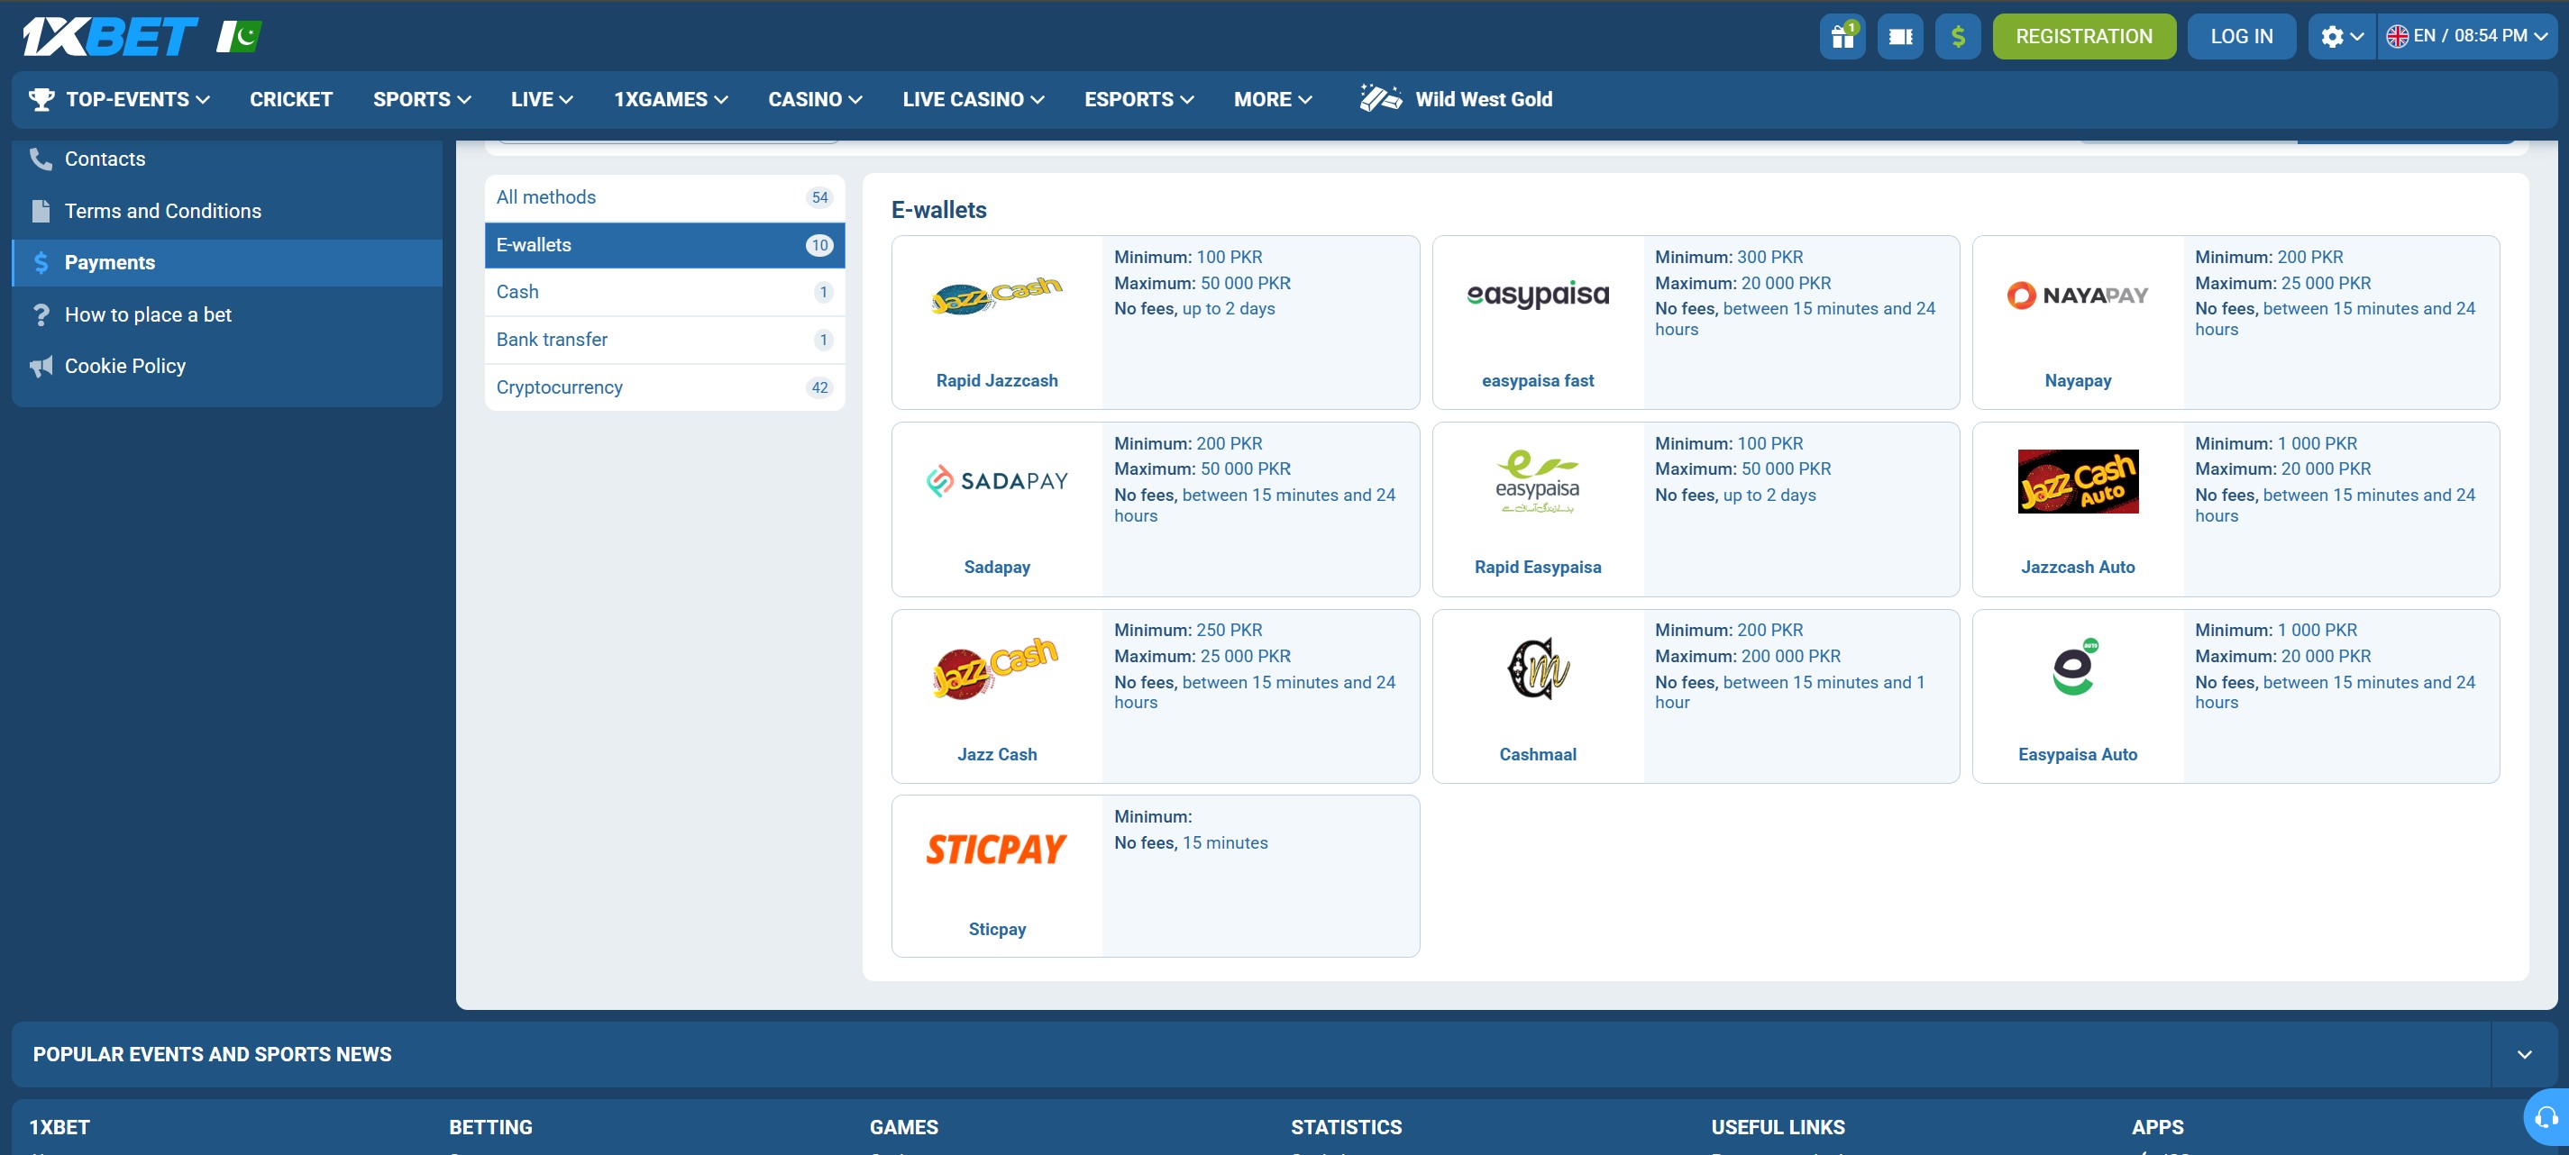The height and width of the screenshot is (1155, 2569).
Task: Click the GAMES footer heading
Action: click(x=902, y=1127)
